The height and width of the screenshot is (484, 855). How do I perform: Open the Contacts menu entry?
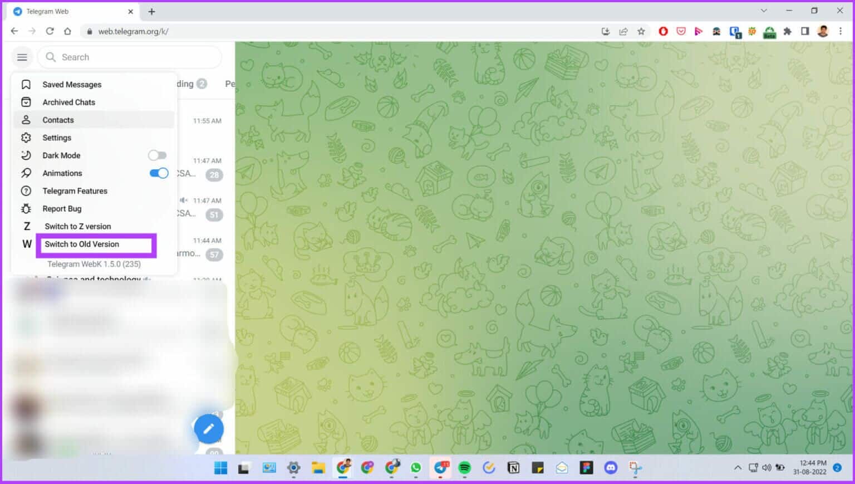tap(94, 120)
